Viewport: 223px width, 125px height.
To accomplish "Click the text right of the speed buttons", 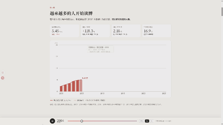I will 163,121.
